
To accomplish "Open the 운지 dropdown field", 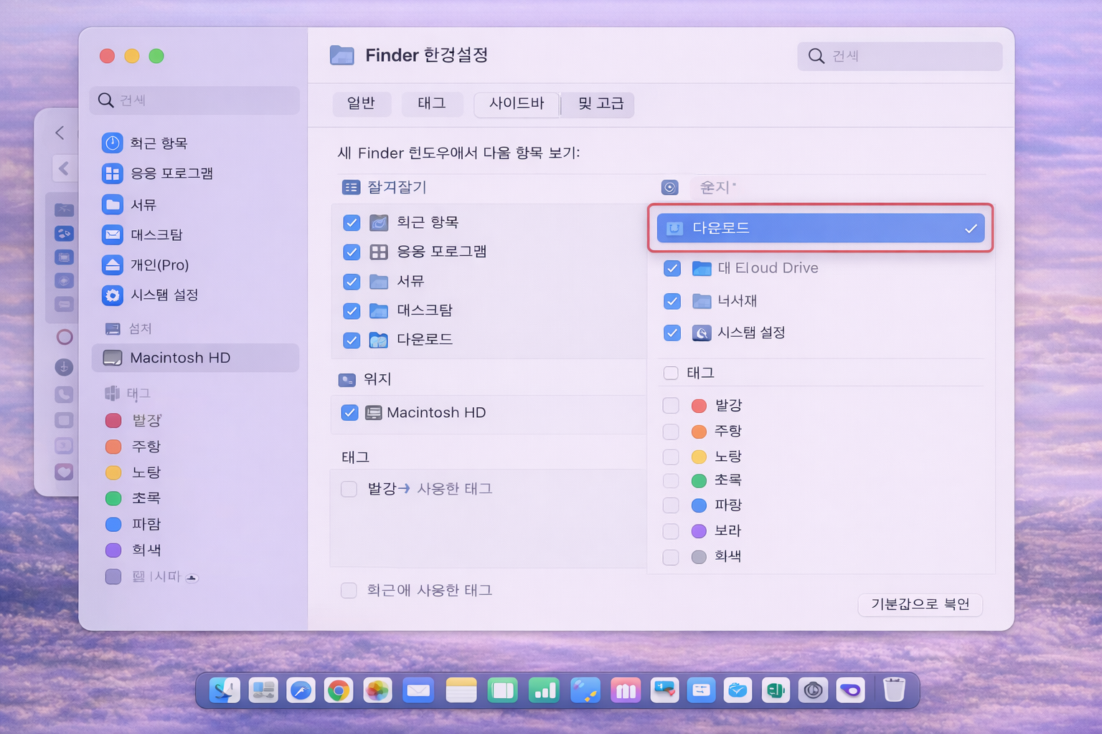I will 838,188.
